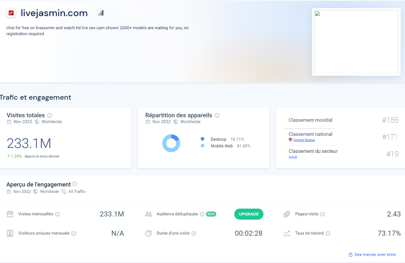The image size is (405, 263).
Task: Click the UPGRADE button
Action: 249,214
